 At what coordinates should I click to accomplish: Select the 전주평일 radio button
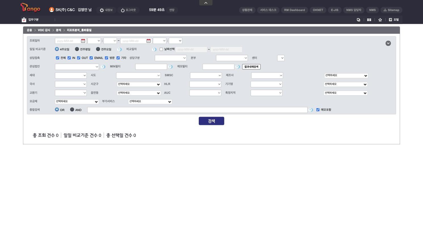click(x=77, y=49)
